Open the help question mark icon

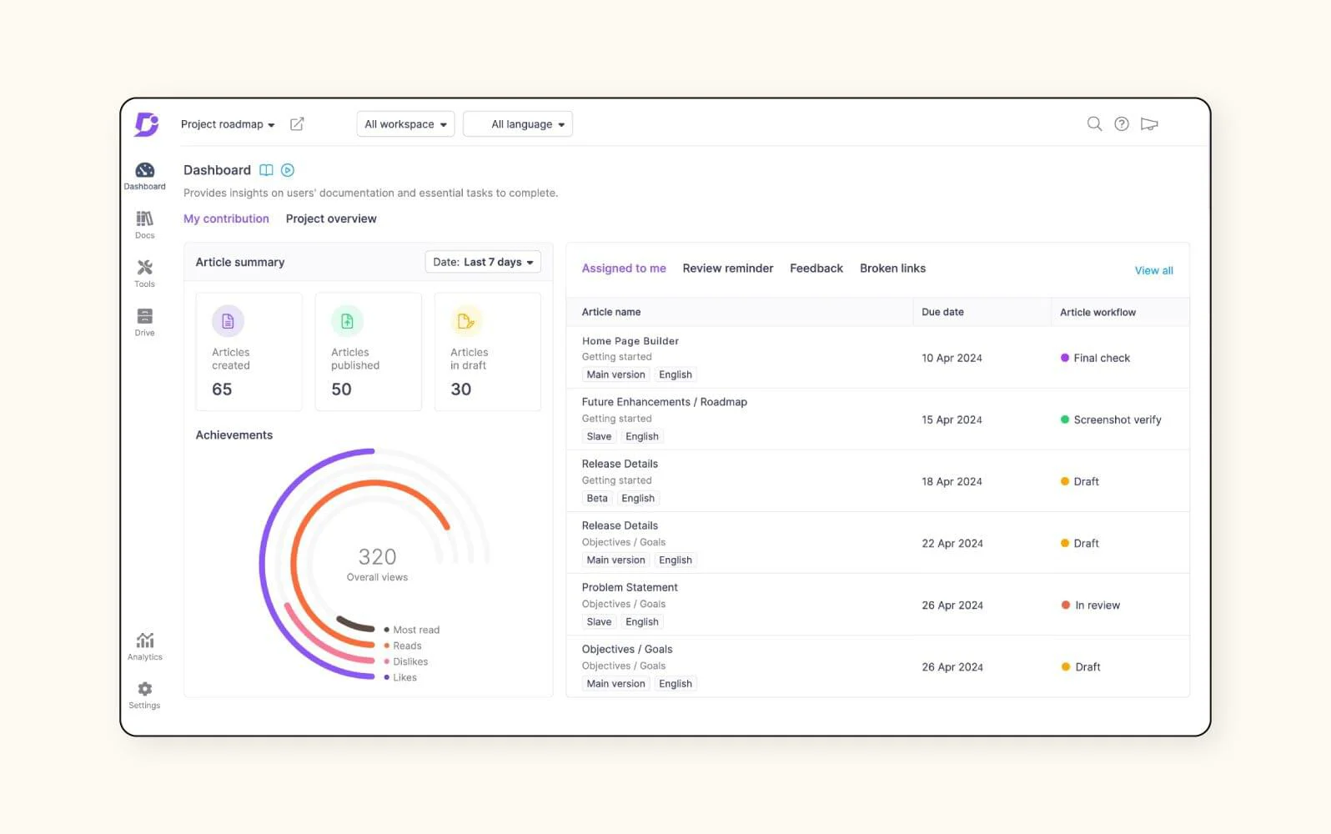coord(1122,124)
